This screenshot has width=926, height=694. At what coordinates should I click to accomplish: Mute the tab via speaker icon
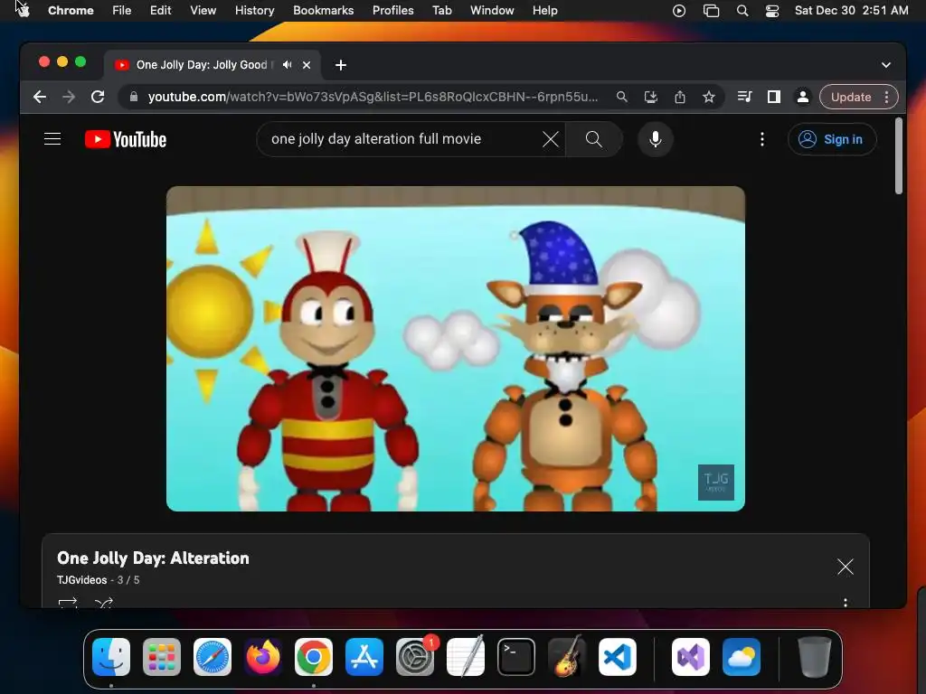(287, 65)
